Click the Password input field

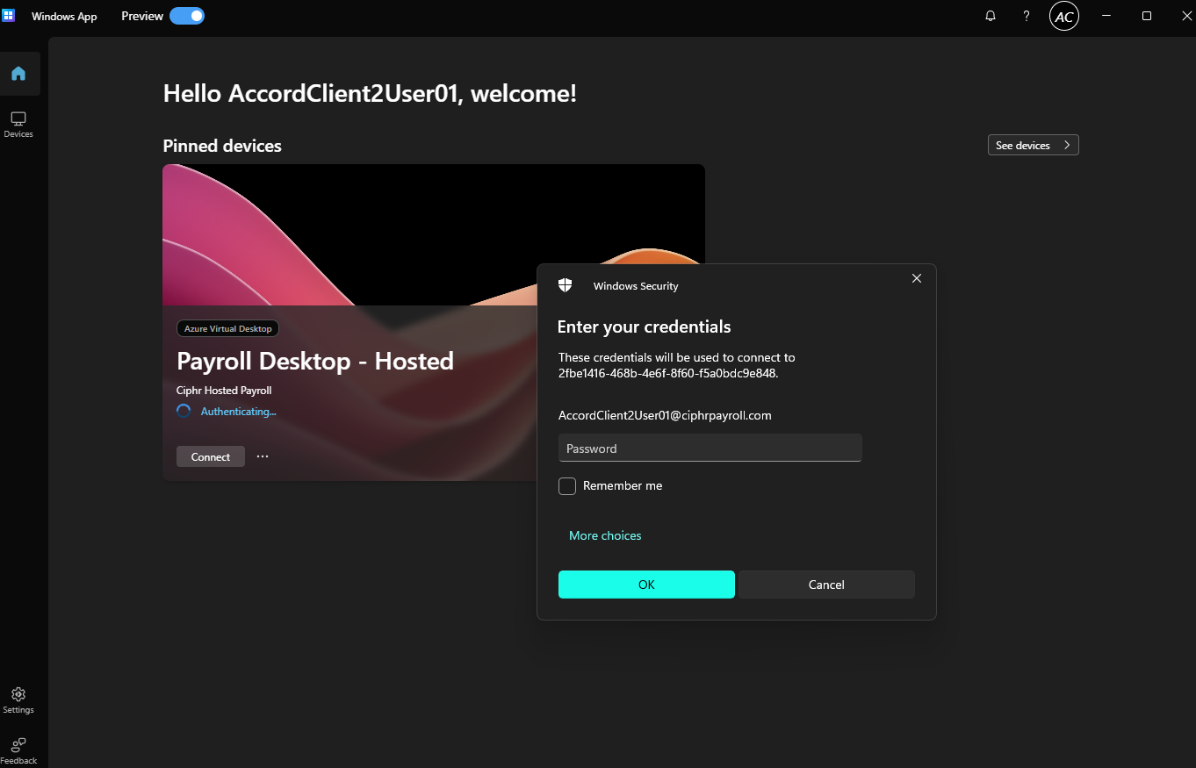tap(710, 448)
